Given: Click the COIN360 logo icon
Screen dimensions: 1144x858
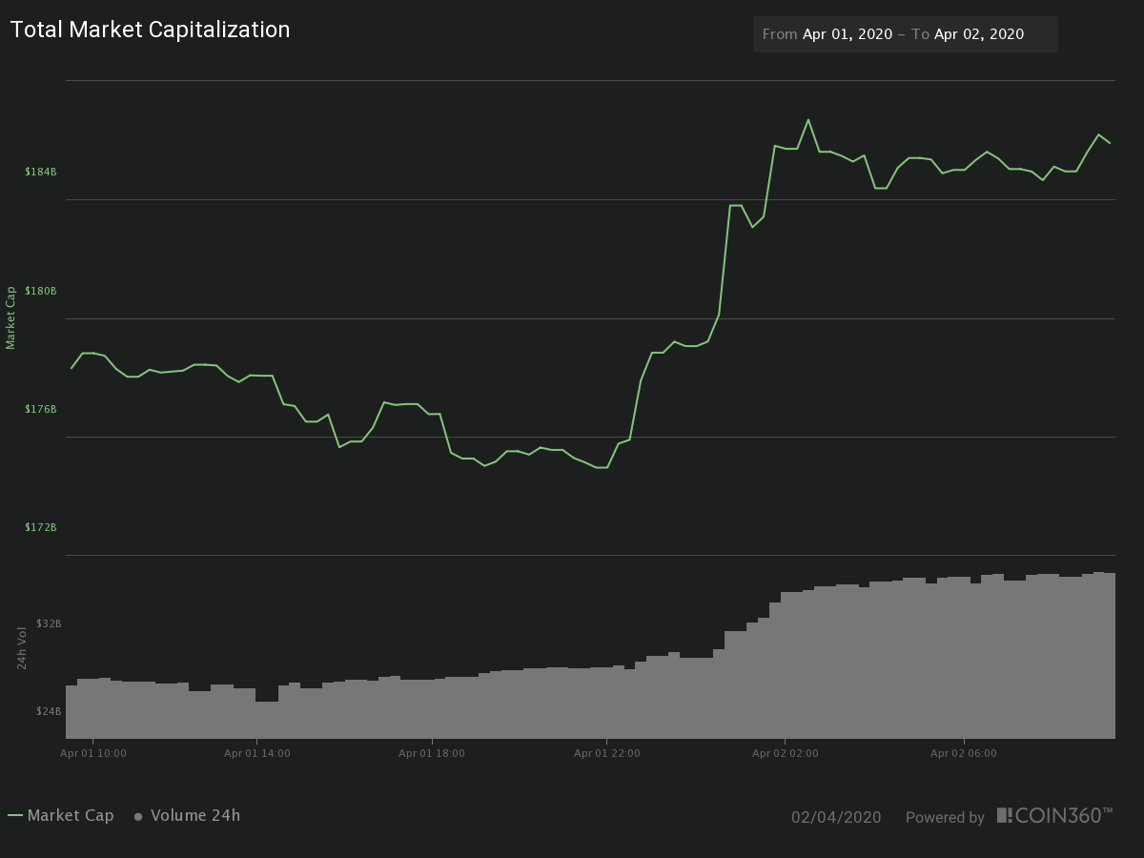Looking at the screenshot, I should pyautogui.click(x=1004, y=815).
